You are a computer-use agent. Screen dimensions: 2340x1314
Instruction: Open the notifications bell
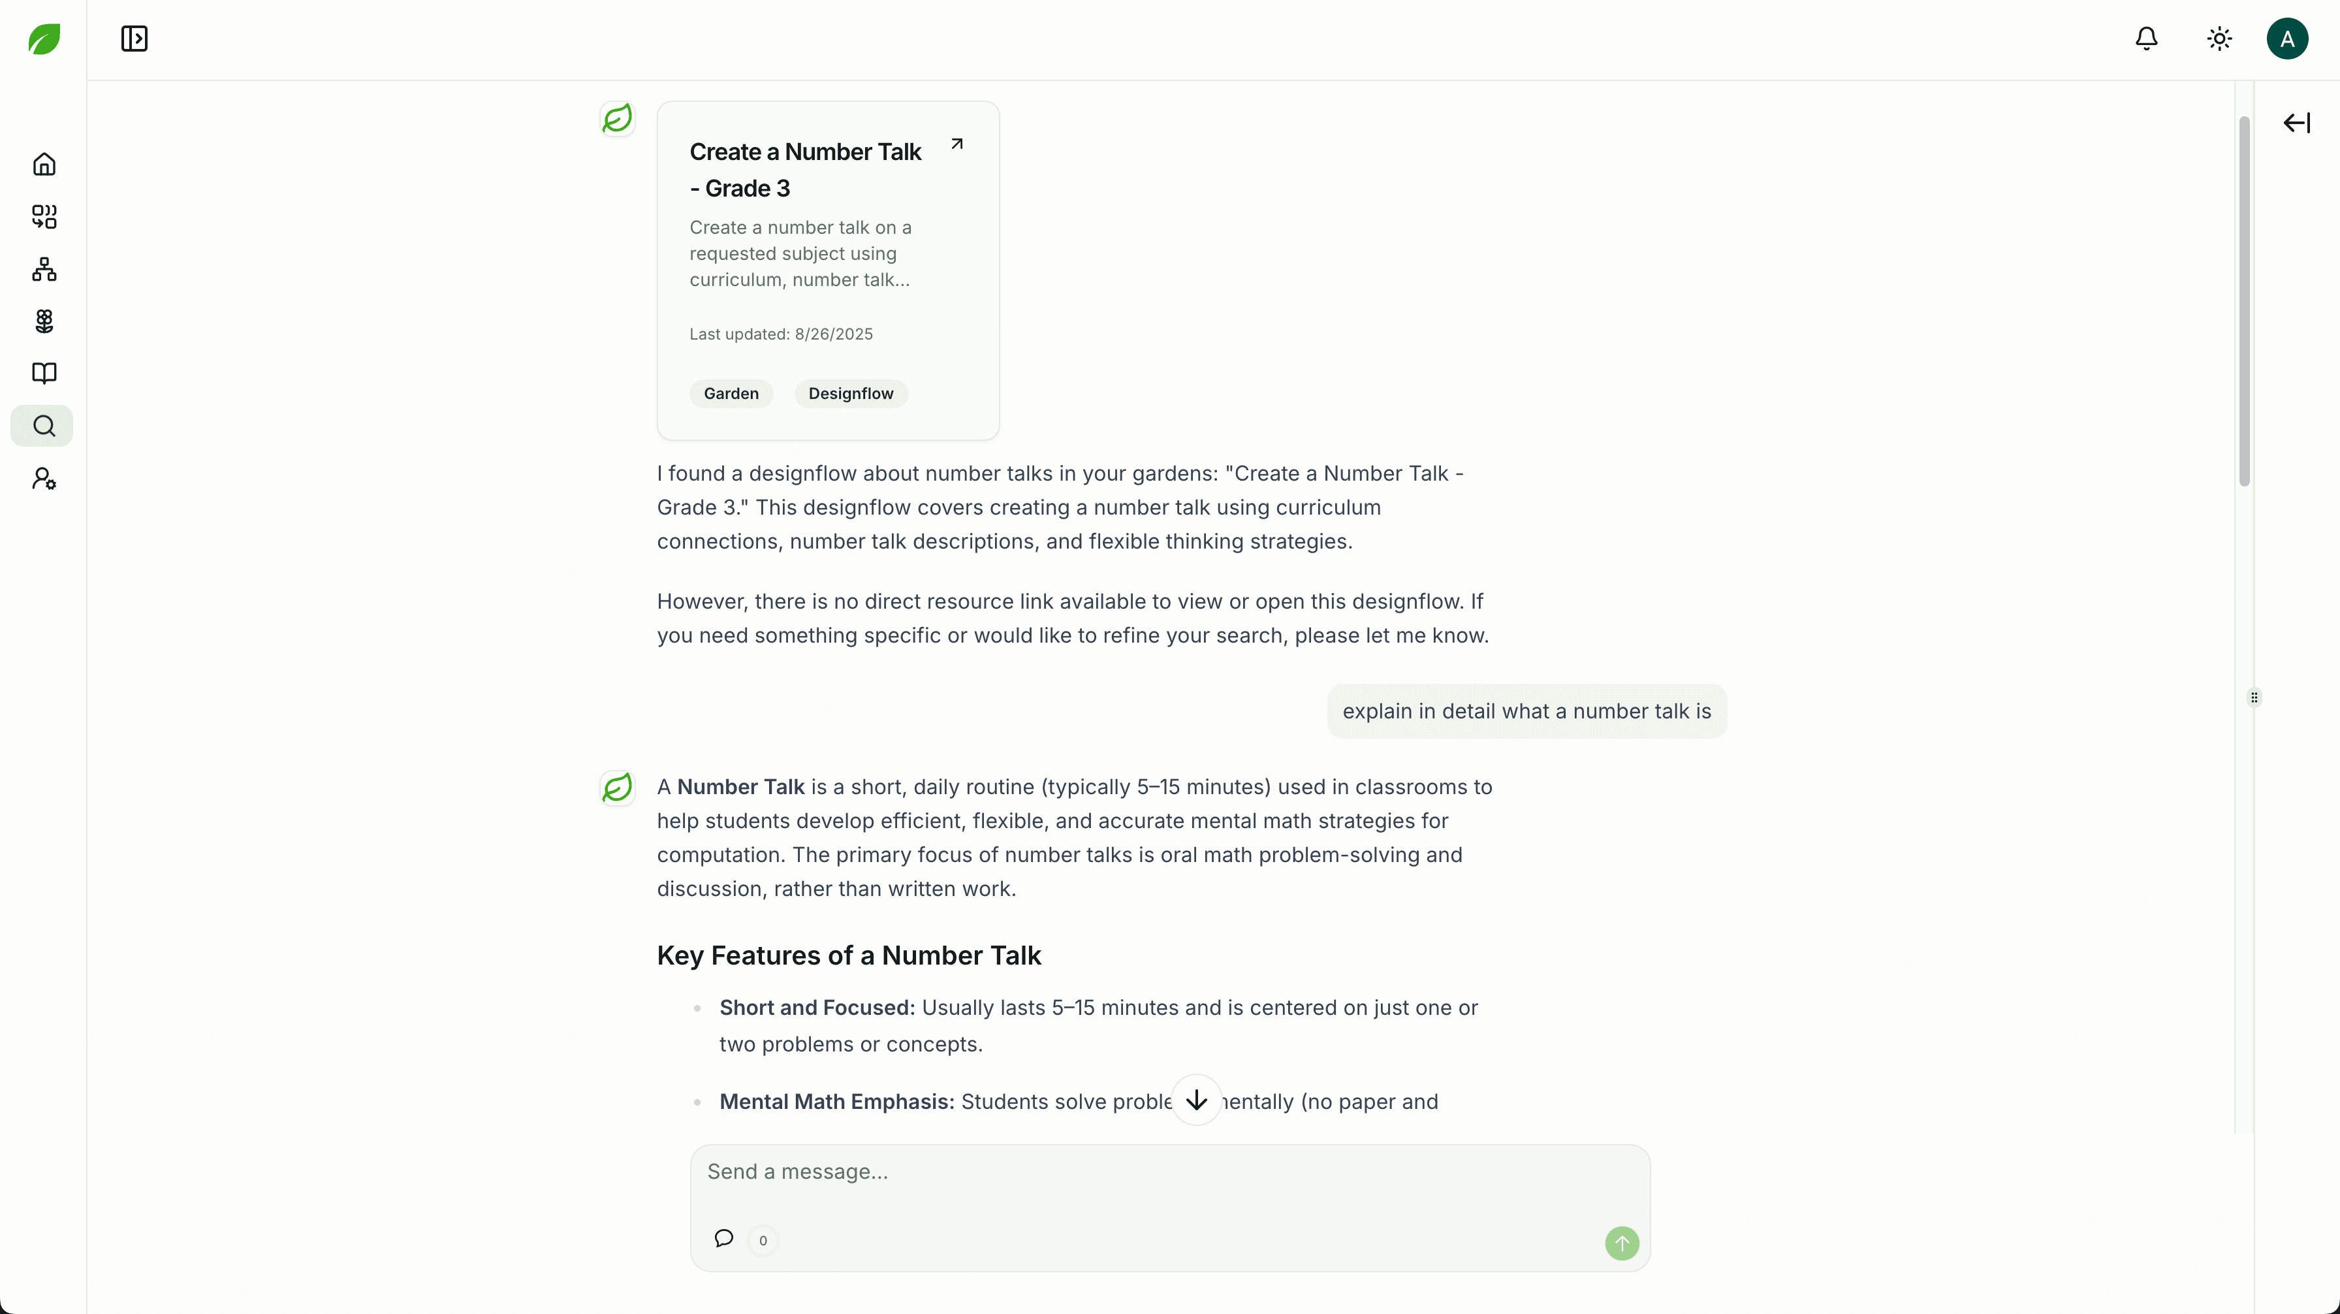2145,39
